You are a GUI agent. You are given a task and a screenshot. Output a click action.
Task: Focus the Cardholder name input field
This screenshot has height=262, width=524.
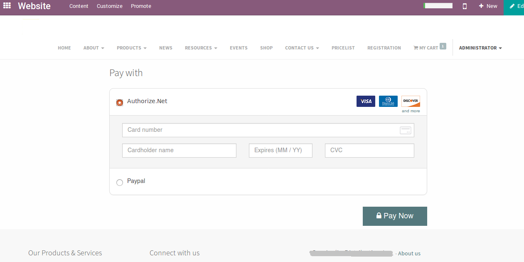pyautogui.click(x=179, y=151)
